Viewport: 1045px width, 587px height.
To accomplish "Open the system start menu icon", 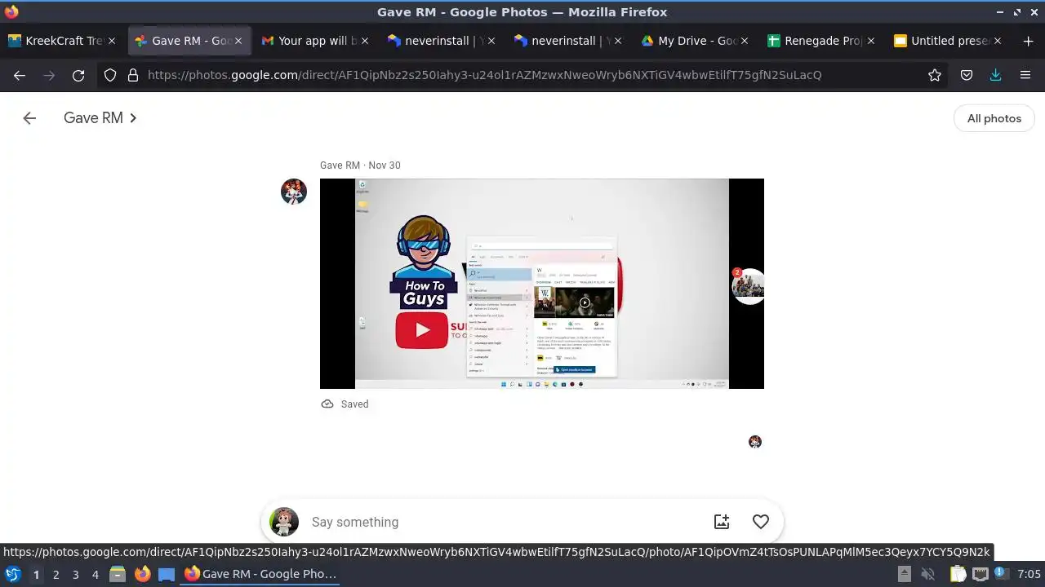I will point(12,574).
